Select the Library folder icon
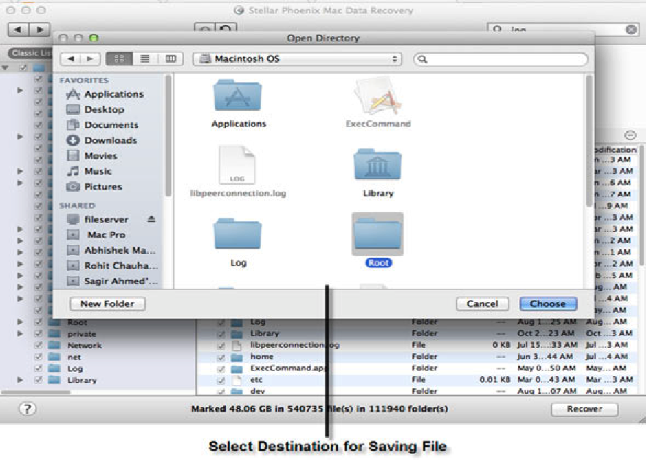This screenshot has height=461, width=647. 377,164
